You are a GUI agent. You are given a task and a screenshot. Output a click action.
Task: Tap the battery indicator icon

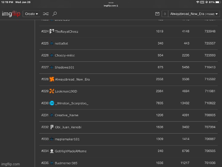click(x=218, y=2)
